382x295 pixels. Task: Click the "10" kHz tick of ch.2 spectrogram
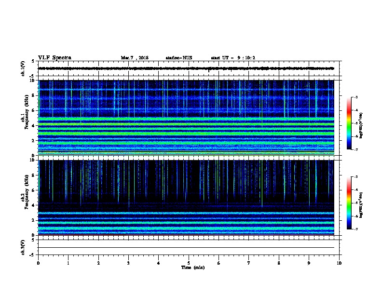coord(33,160)
